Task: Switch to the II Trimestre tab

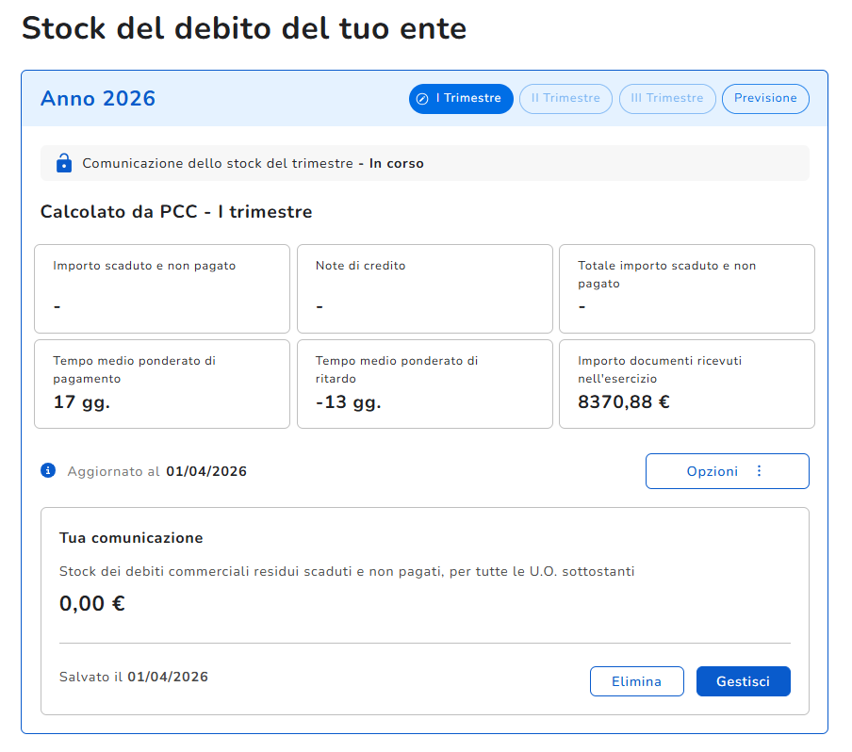Action: pyautogui.click(x=565, y=99)
